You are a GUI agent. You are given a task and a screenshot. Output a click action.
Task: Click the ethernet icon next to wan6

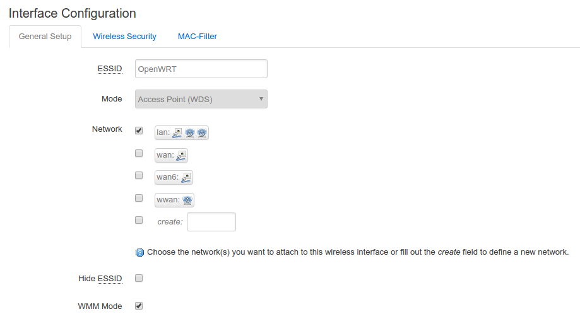coord(186,177)
